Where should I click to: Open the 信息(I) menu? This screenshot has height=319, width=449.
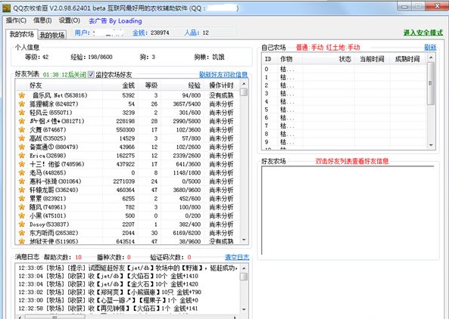tap(42, 20)
